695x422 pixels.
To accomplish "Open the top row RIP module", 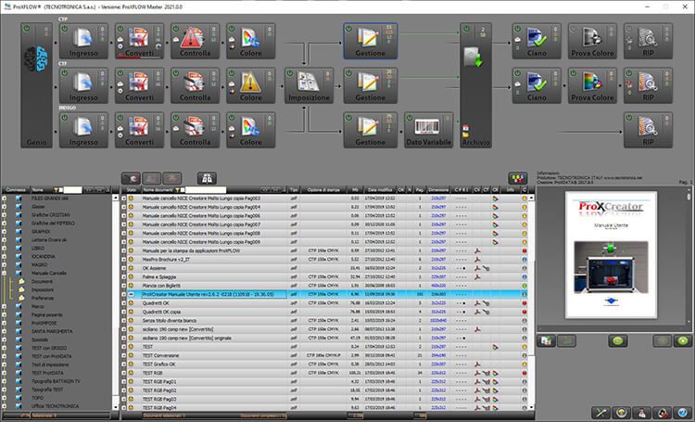I will (x=648, y=41).
